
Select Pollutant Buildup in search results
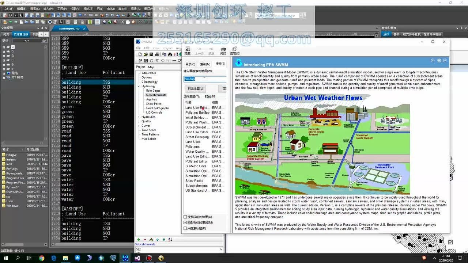tap(197, 113)
